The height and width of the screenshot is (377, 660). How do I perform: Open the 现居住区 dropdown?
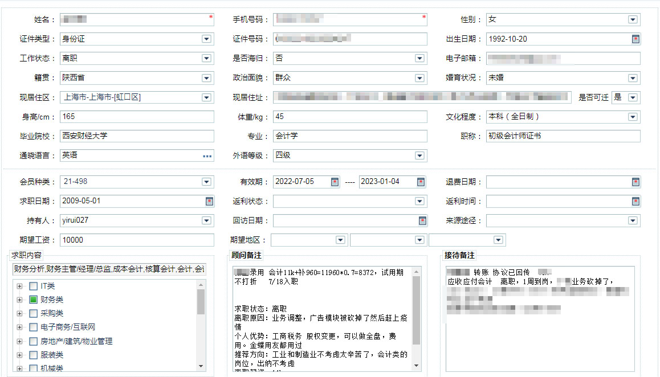click(x=206, y=97)
